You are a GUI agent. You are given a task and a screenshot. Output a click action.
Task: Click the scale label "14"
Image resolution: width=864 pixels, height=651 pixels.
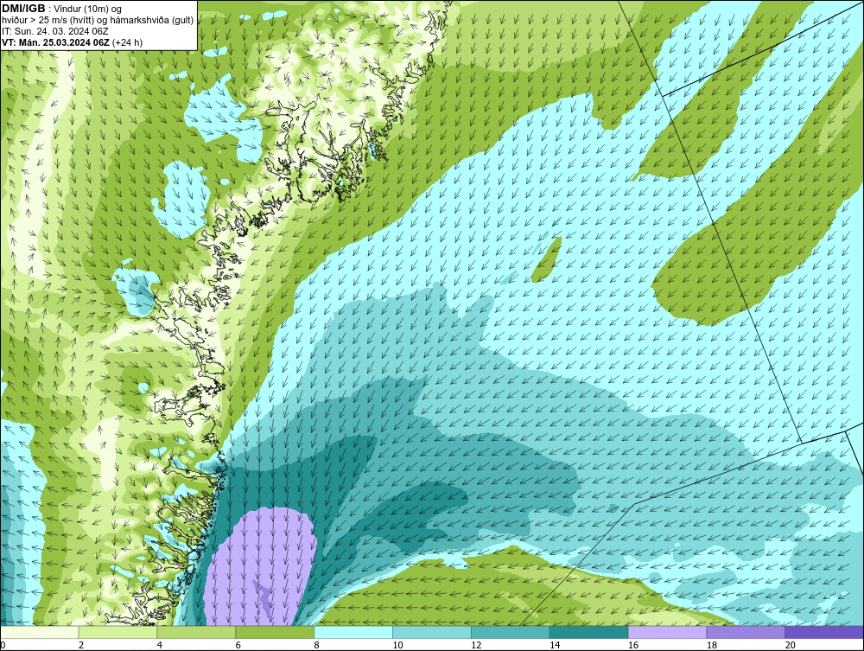pyautogui.click(x=555, y=645)
